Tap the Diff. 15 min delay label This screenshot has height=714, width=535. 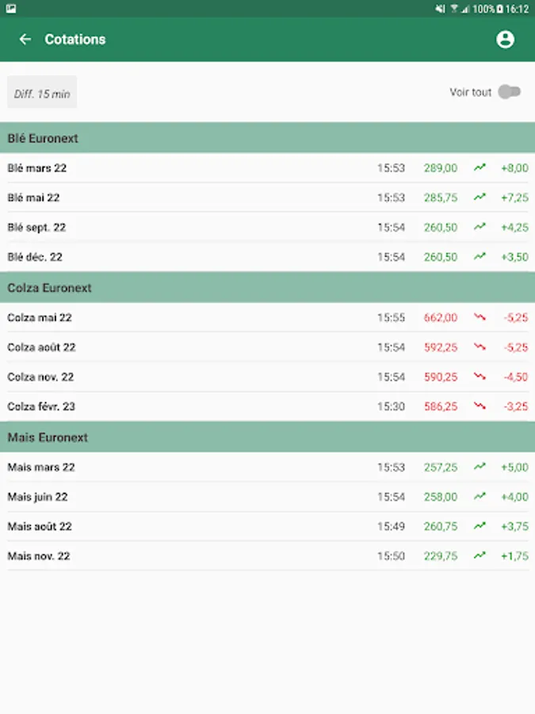(42, 93)
